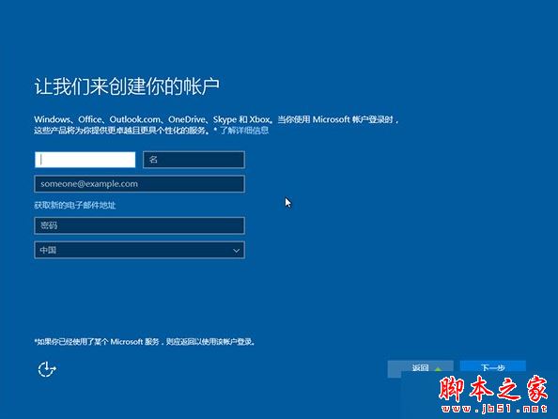
Task: Proceed with the 下一步 button
Action: (x=493, y=367)
